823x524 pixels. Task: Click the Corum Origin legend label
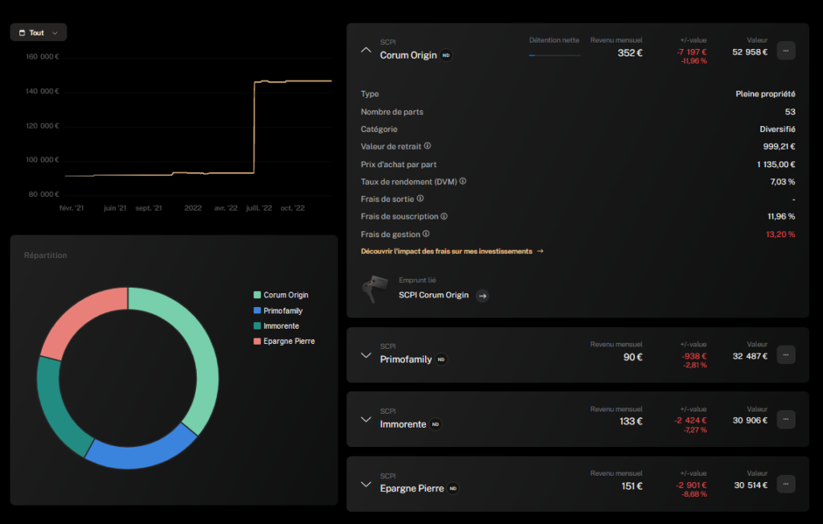(286, 295)
